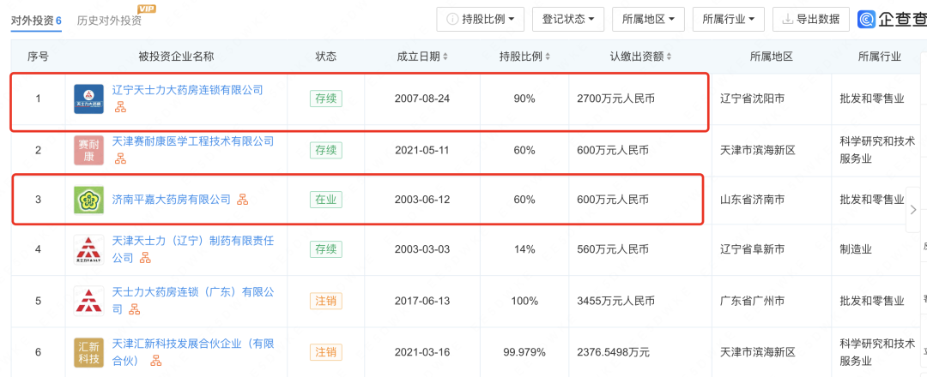Click the VIP badge above 历史对外投资
927x377 pixels.
pos(146,9)
